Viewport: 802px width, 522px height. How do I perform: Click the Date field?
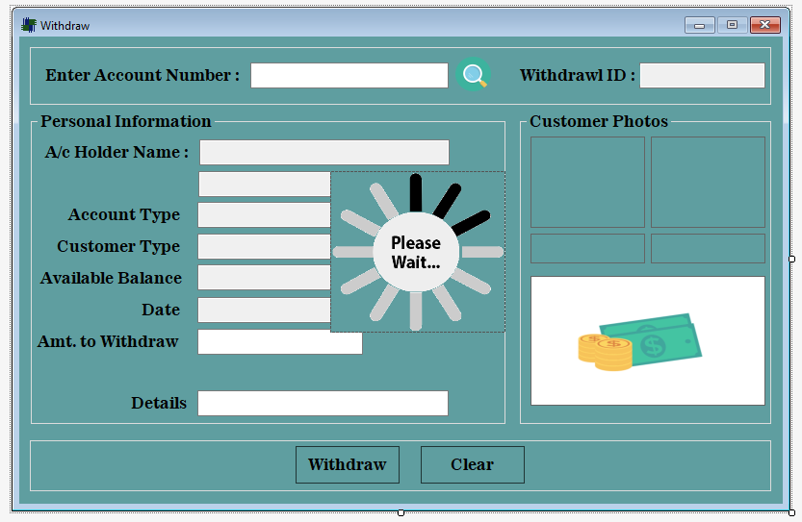click(265, 311)
